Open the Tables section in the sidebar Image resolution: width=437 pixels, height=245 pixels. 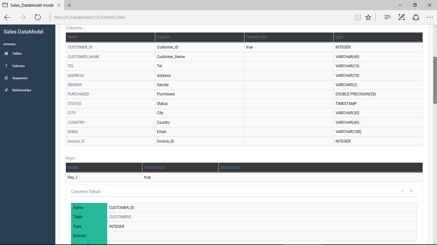click(x=17, y=53)
